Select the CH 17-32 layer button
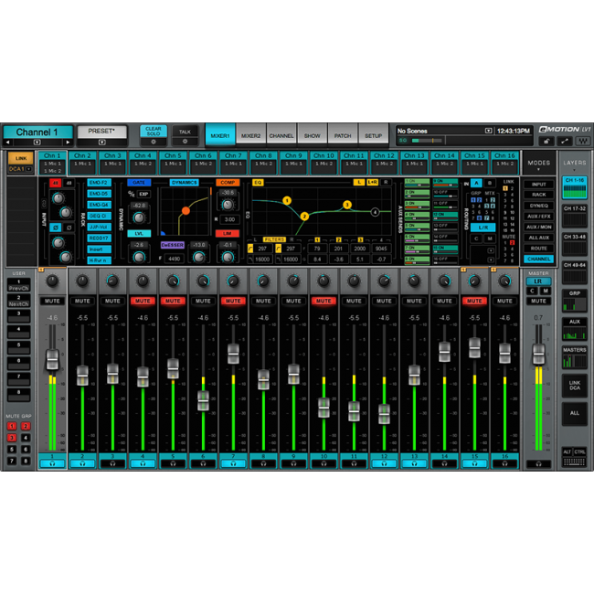Image resolution: width=594 pixels, height=594 pixels. (575, 209)
